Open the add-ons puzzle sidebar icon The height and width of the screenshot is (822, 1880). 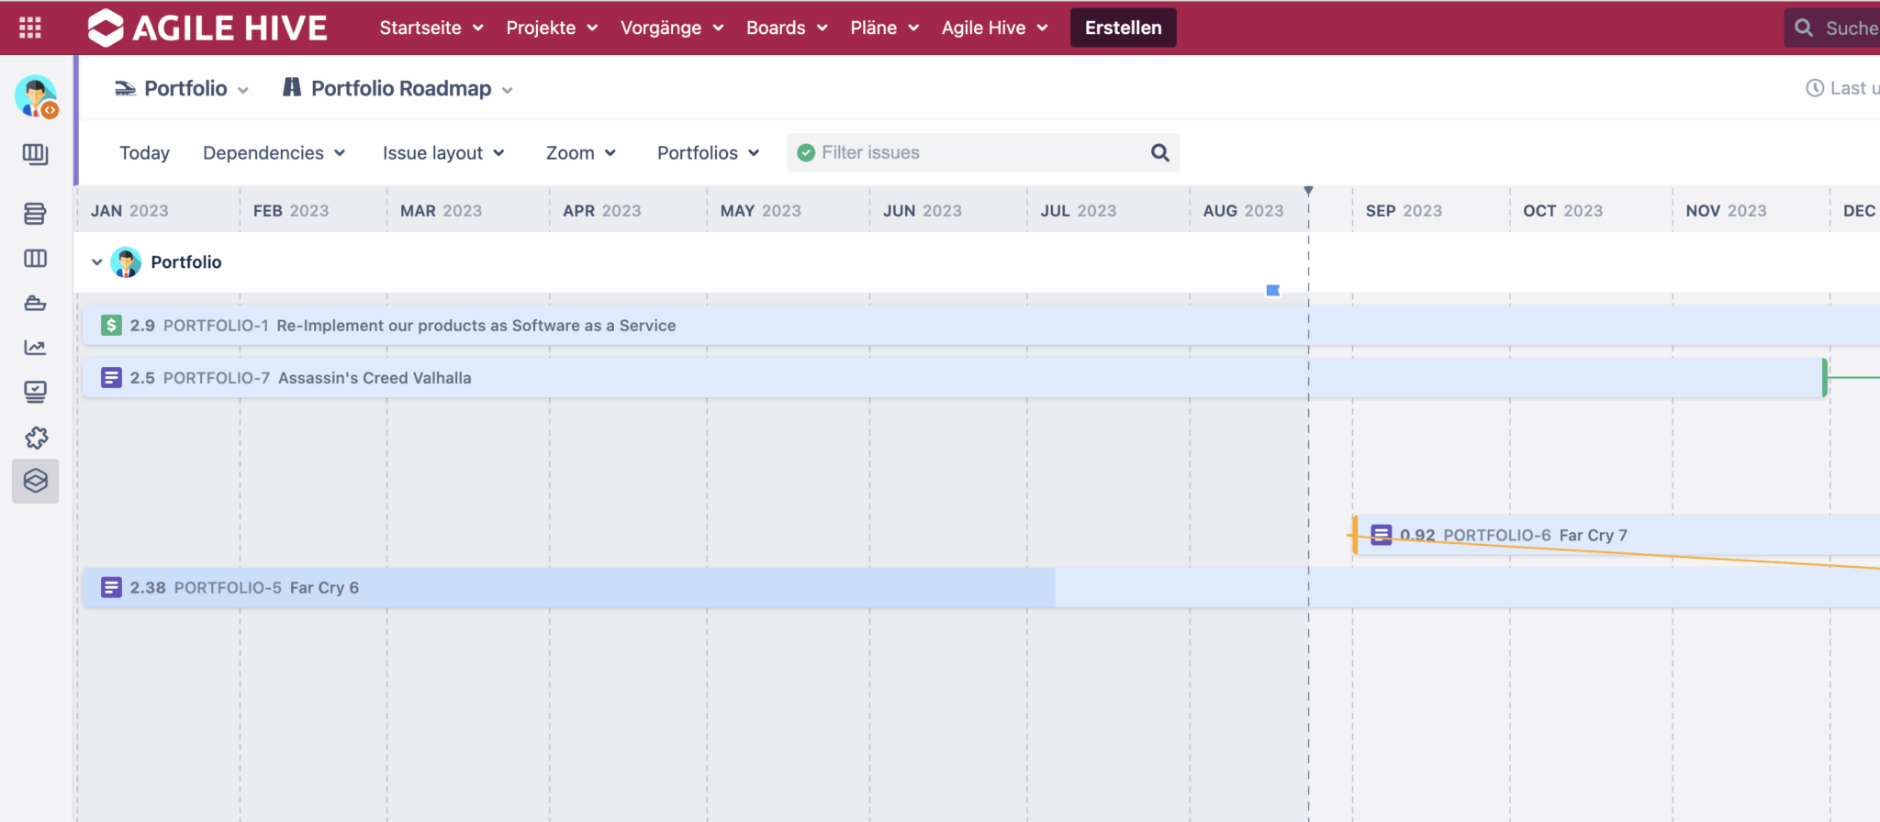(x=35, y=438)
